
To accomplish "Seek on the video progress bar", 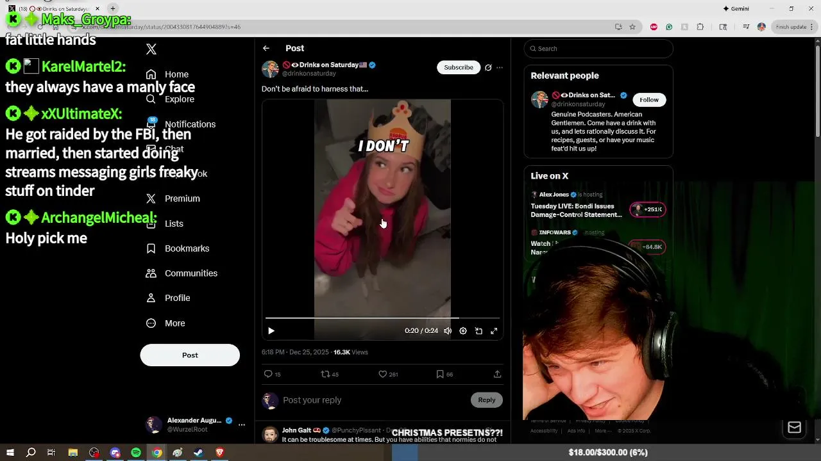I will [x=382, y=318].
